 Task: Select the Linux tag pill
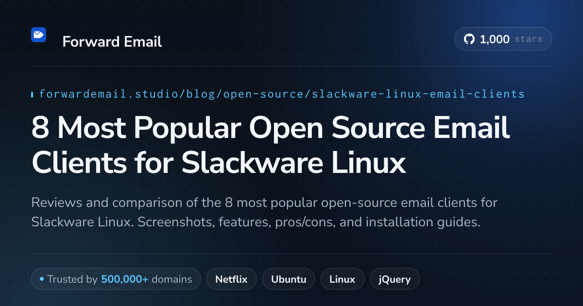coord(342,279)
